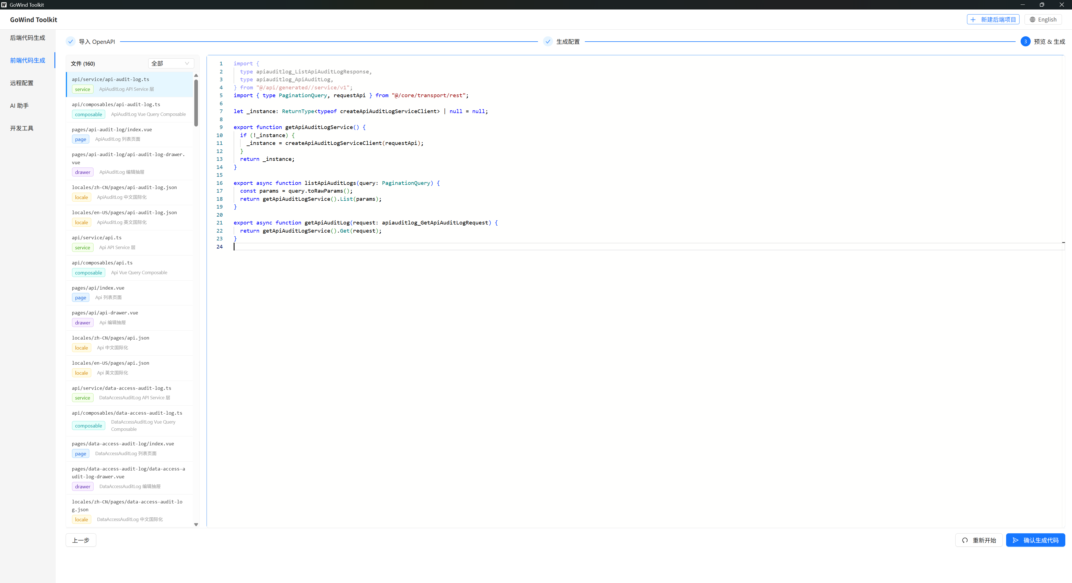Open pages/api/index.vue file entry
The image size is (1072, 583).
click(x=130, y=293)
